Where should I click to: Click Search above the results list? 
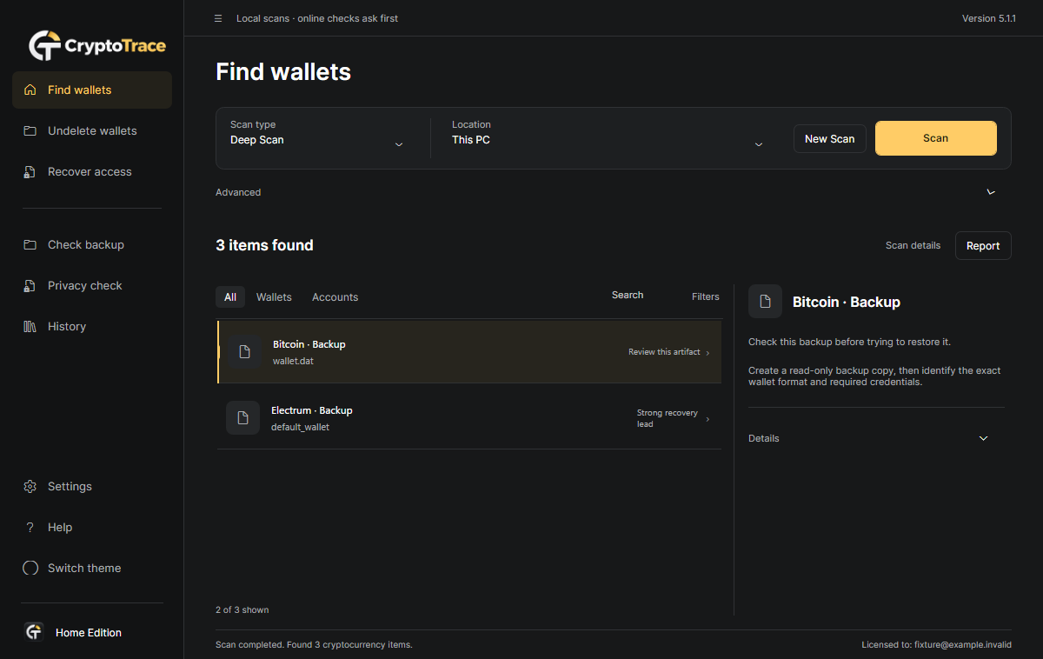628,296
